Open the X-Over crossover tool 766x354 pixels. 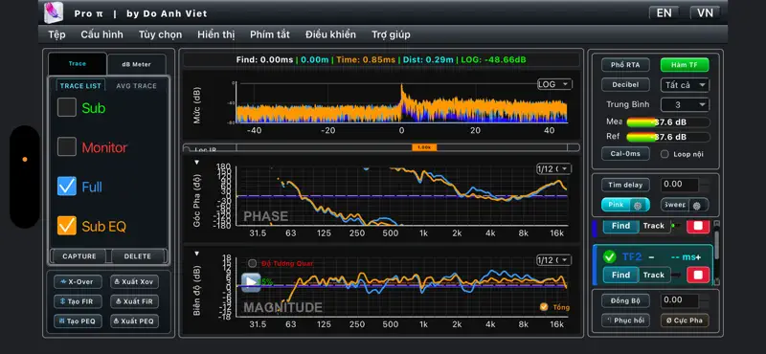click(x=78, y=281)
